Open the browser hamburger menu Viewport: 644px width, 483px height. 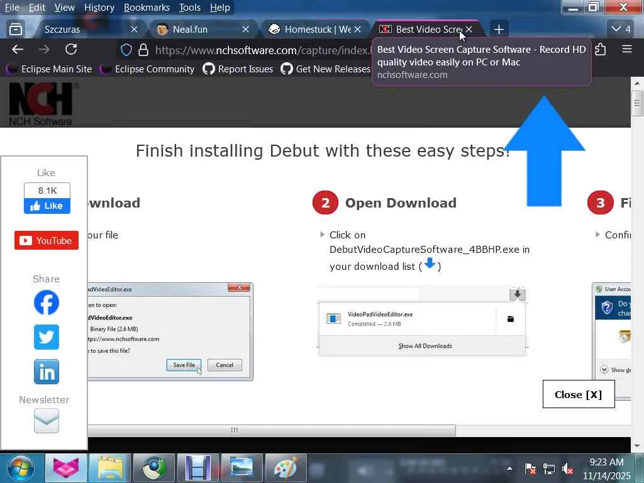pyautogui.click(x=627, y=49)
